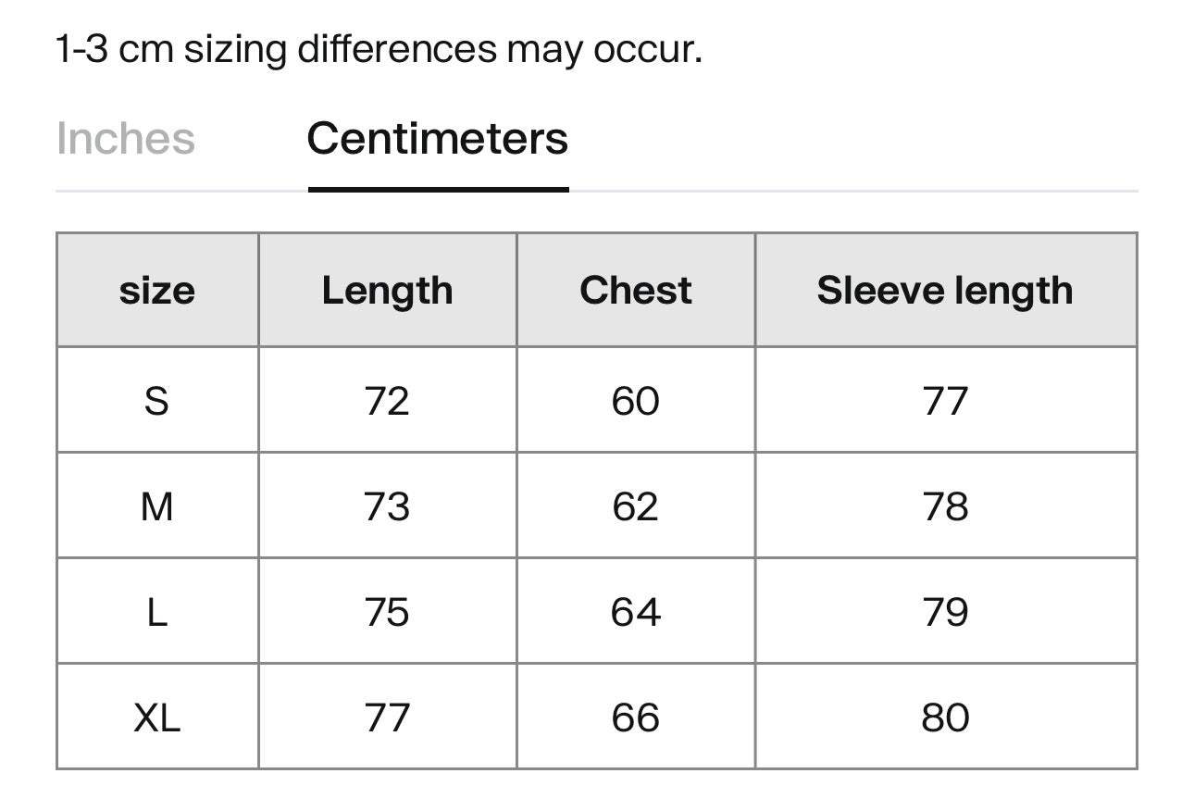1194x786 pixels.
Task: Click Length value 73 for size M
Action: (387, 506)
